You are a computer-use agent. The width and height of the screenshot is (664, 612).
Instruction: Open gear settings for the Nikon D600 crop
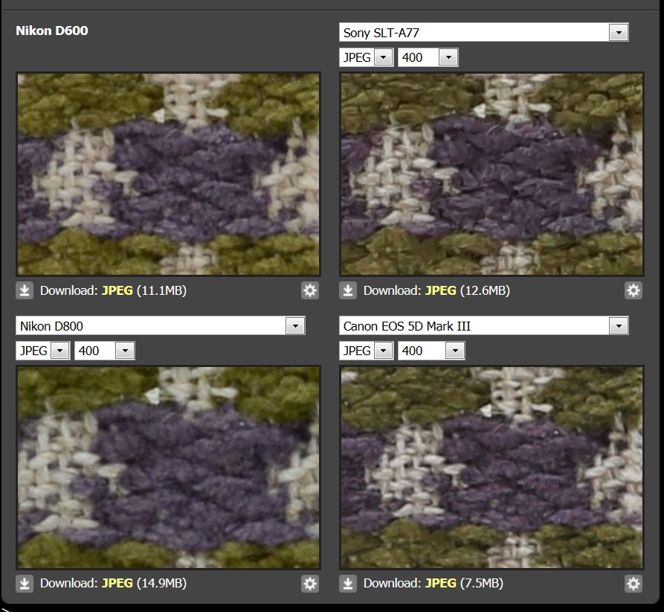pyautogui.click(x=310, y=290)
